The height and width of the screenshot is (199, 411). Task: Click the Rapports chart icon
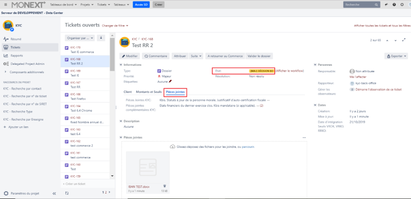click(5, 56)
